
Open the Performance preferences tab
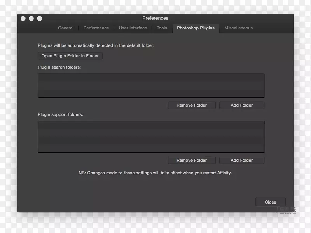(x=96, y=28)
